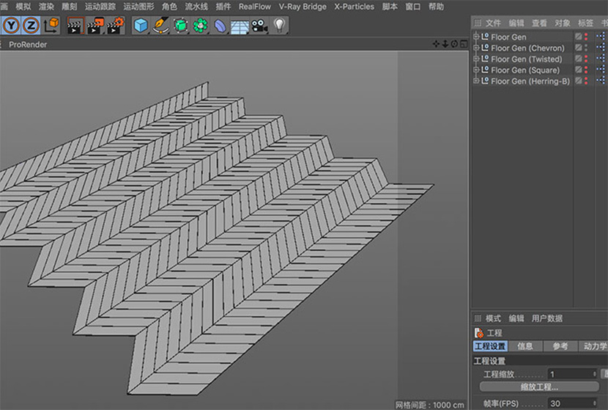Open the X-Particles menu
Viewport: 608px width, 410px height.
[355, 7]
